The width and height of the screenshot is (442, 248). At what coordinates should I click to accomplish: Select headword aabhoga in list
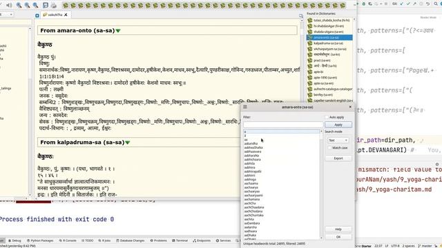pos(250,179)
